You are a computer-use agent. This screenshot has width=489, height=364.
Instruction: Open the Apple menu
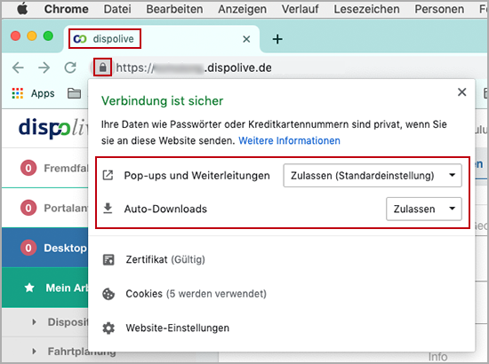(22, 9)
